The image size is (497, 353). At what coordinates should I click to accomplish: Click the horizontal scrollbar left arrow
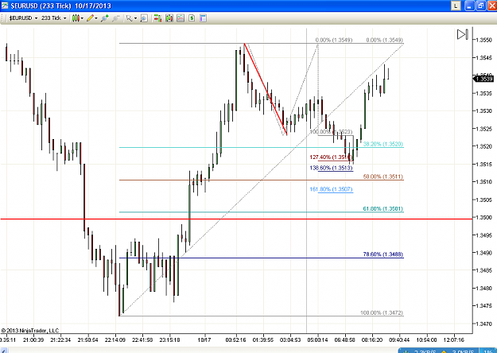[3, 351]
